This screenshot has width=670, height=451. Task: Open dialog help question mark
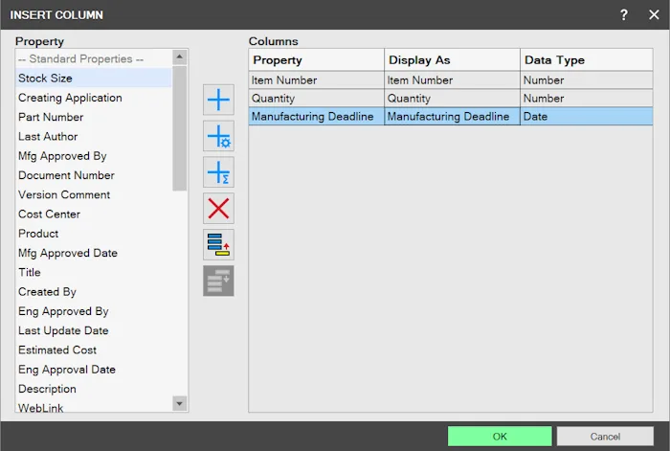tap(624, 15)
